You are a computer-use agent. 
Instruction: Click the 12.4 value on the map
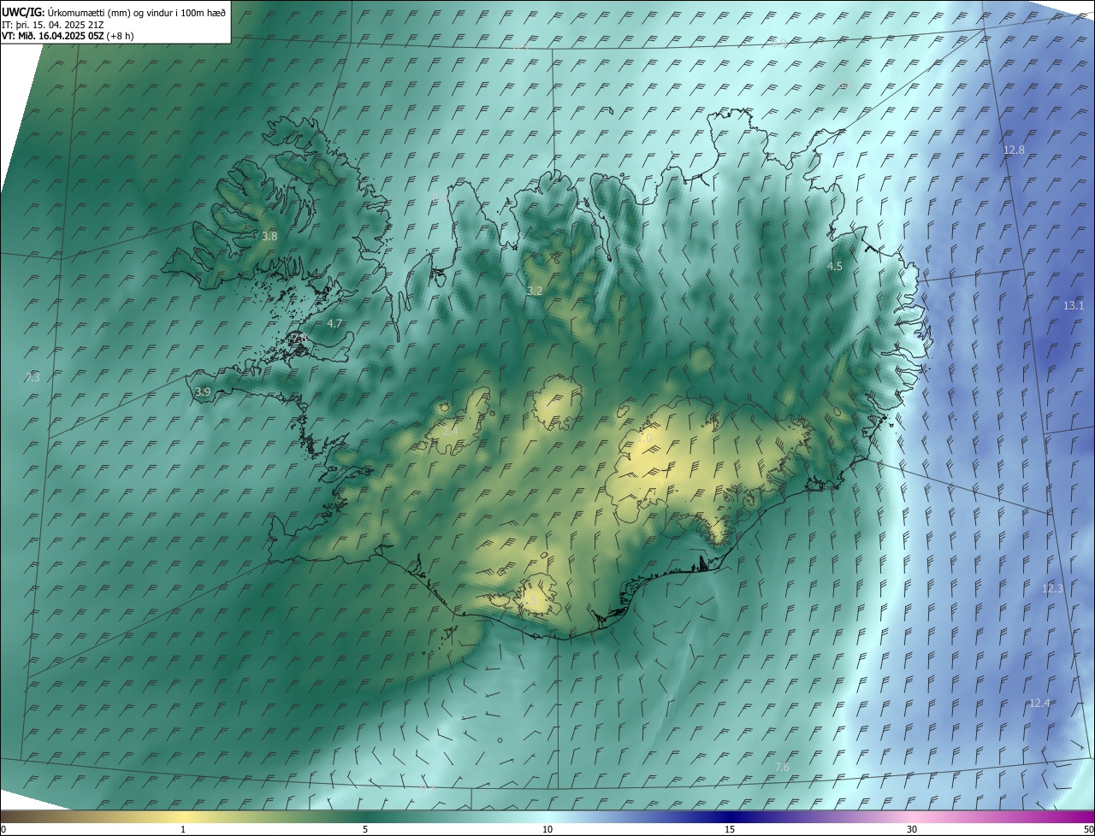pyautogui.click(x=1039, y=703)
